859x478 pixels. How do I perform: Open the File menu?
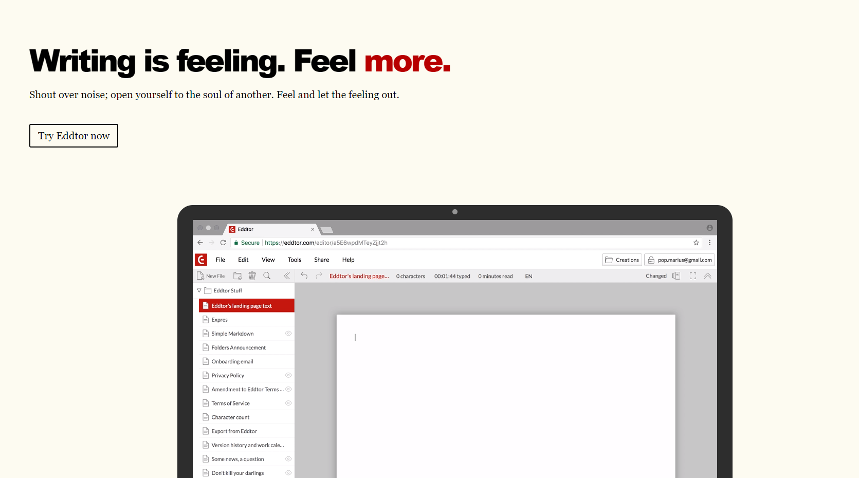[220, 260]
